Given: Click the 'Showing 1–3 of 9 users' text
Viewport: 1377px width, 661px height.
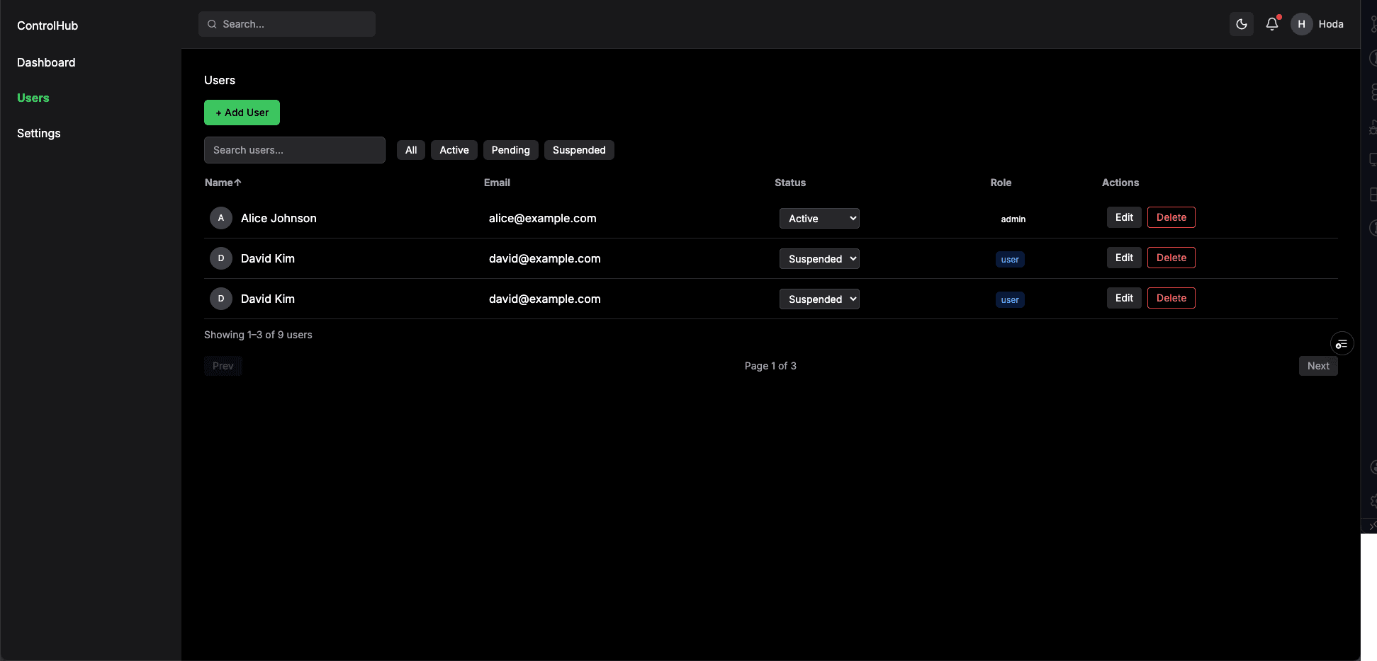Looking at the screenshot, I should 258,335.
